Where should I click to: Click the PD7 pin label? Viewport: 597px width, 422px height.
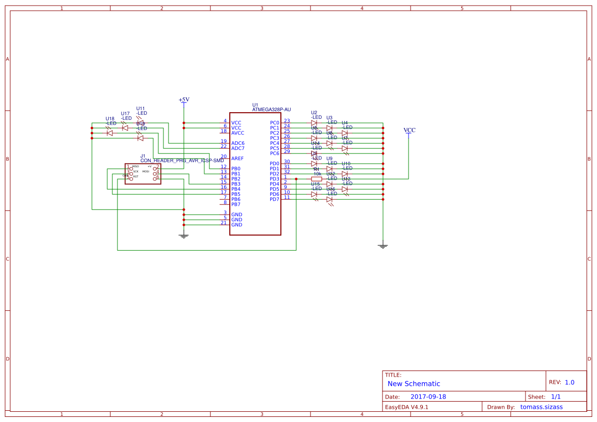click(275, 199)
